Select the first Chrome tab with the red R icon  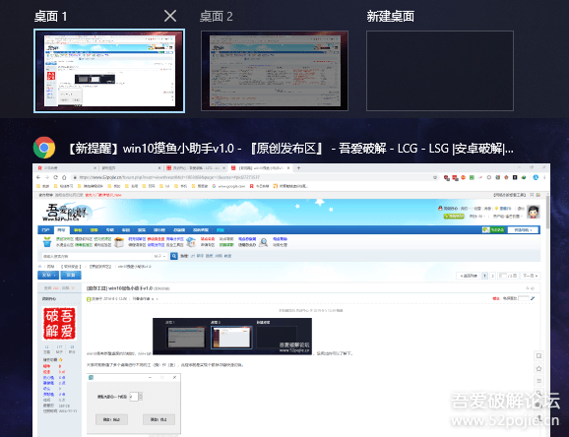pyautogui.click(x=67, y=168)
